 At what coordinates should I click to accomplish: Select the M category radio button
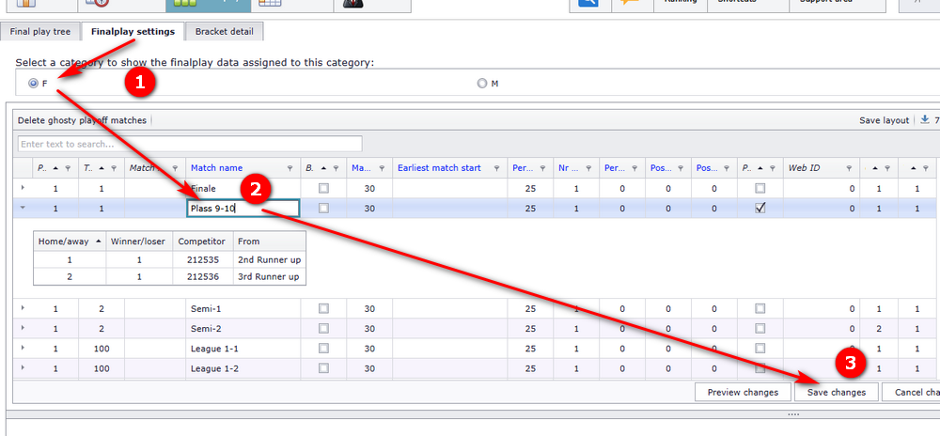[482, 84]
